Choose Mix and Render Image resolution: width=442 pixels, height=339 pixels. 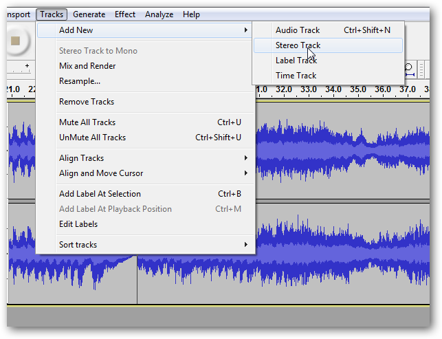click(144, 66)
